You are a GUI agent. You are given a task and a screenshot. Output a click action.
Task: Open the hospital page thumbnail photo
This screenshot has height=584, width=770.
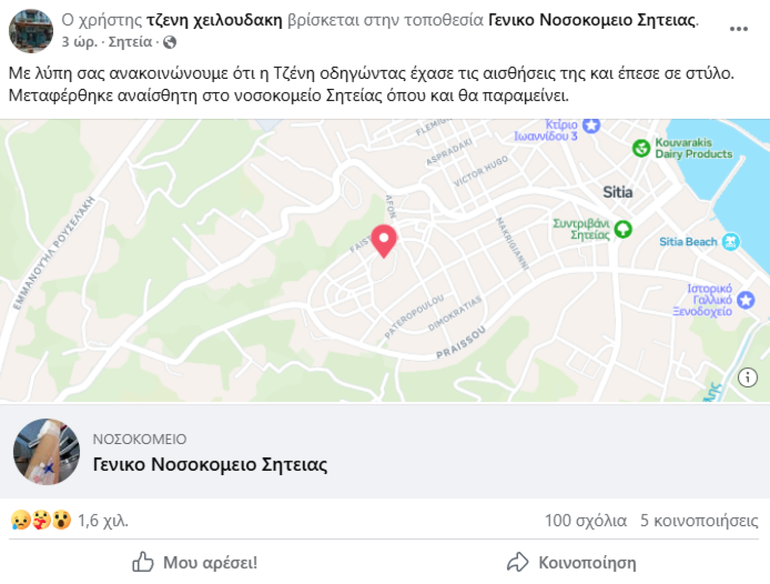(46, 452)
